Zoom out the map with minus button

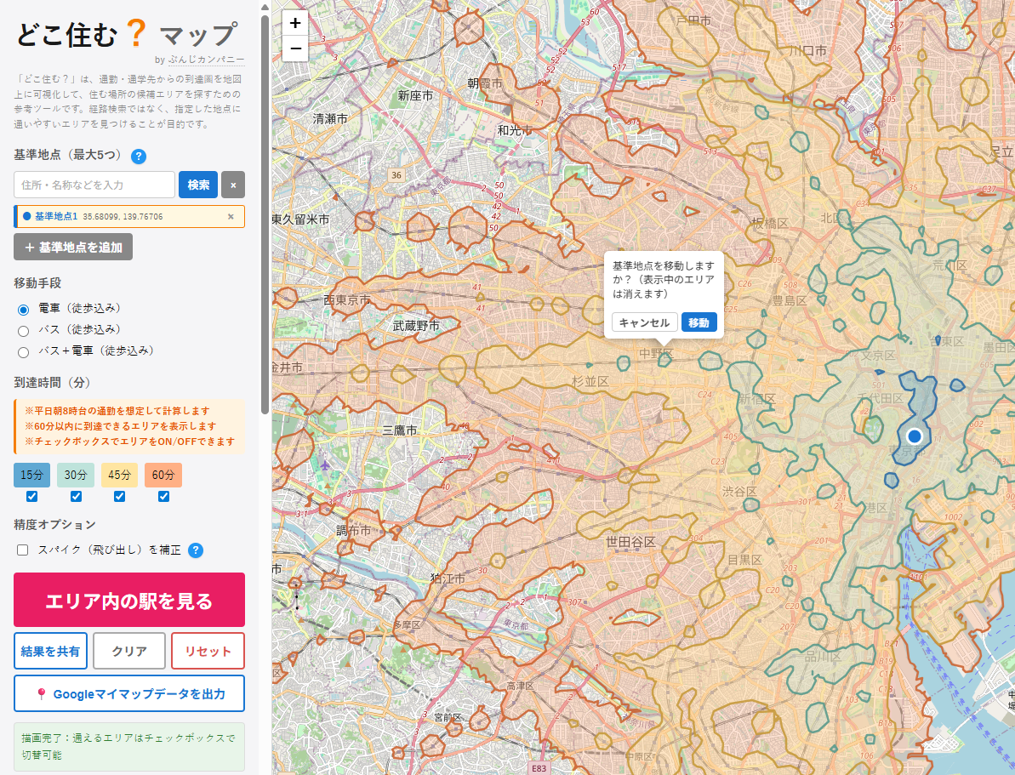pos(295,48)
